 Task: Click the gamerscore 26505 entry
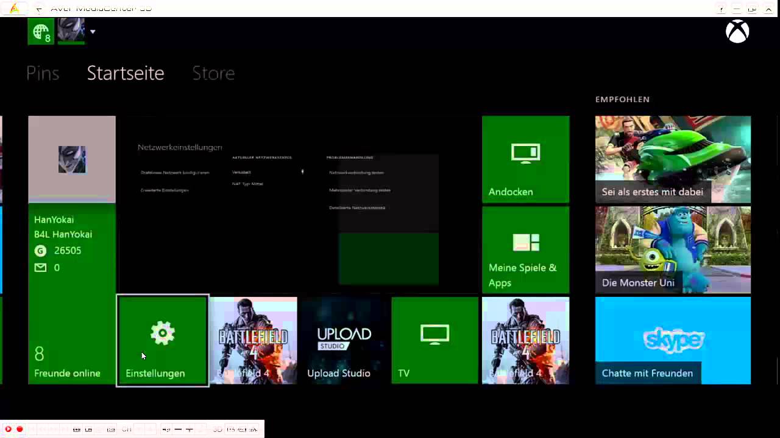[x=58, y=251]
